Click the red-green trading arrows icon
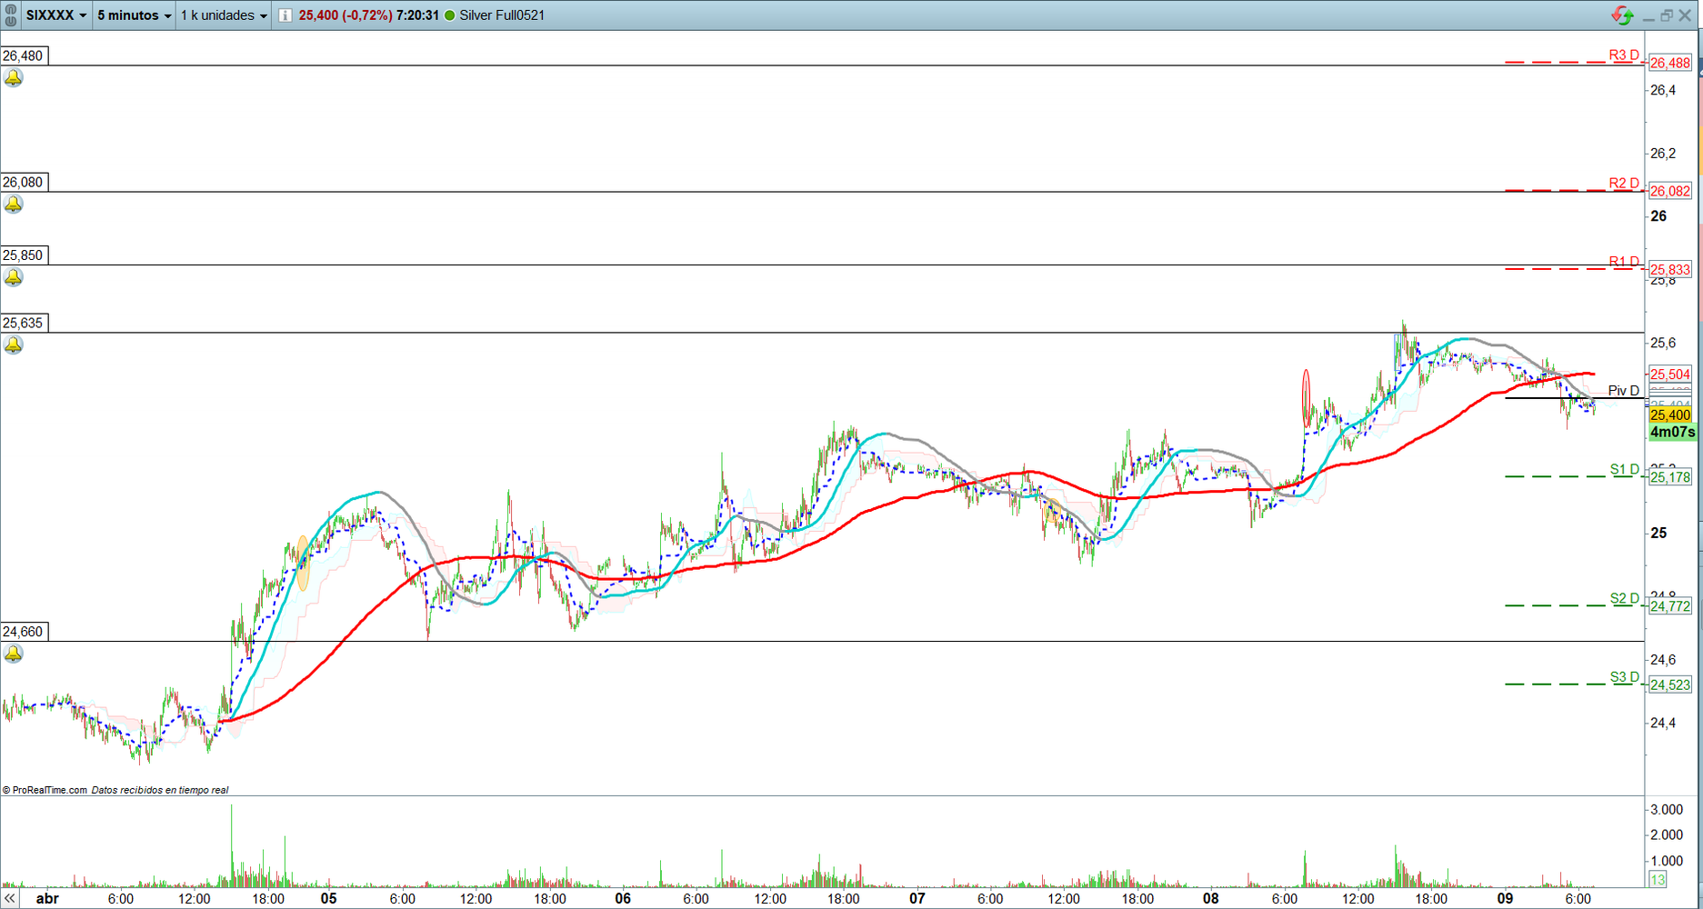Screen dimensions: 1703x909 pos(1622,15)
